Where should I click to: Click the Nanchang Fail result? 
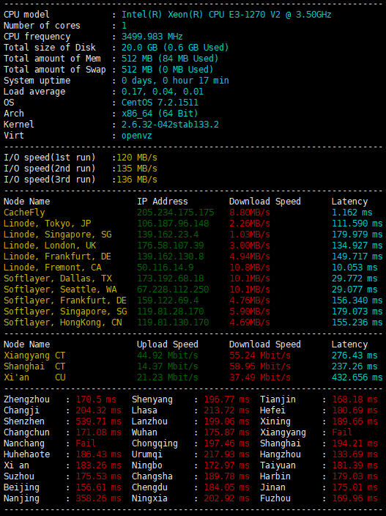(x=86, y=443)
